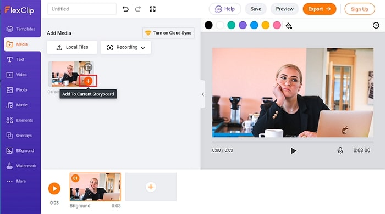
Task: Open the paint bucket custom color picker
Action: tap(289, 25)
